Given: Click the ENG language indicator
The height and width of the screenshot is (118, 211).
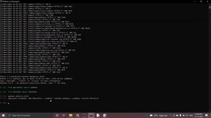Looking at the screenshot, I should tap(191, 115).
